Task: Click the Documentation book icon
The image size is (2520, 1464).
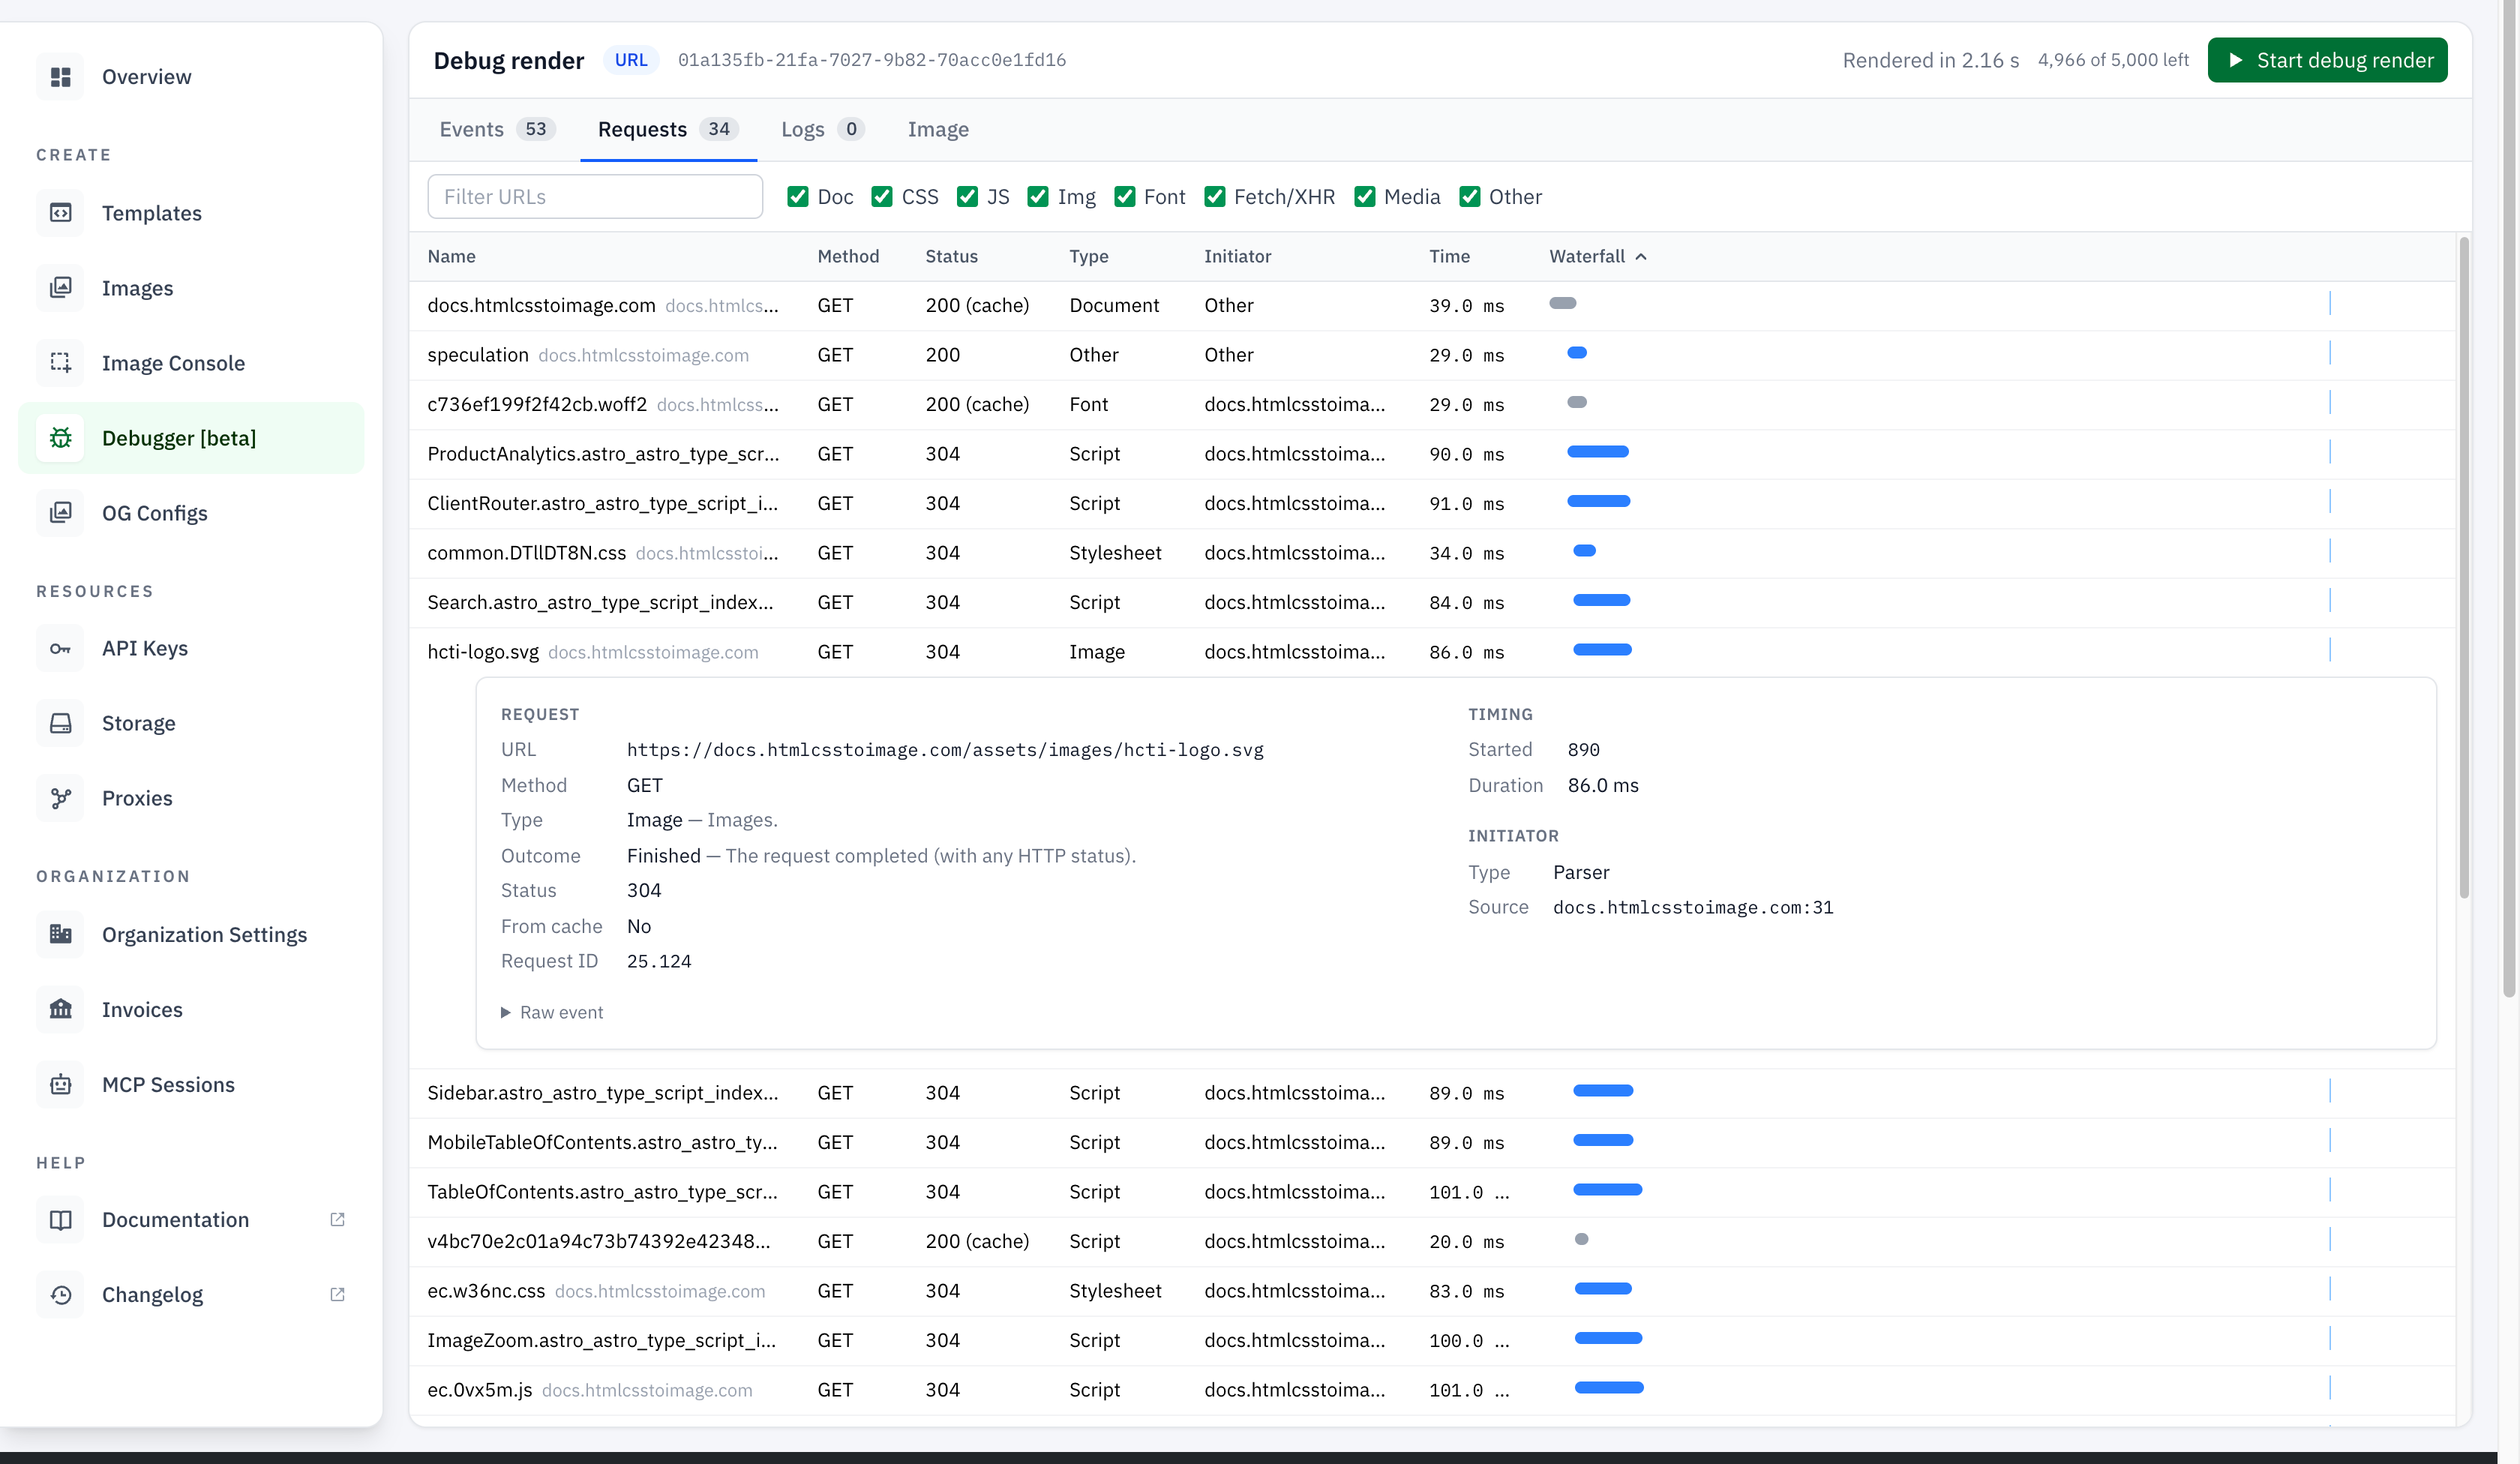Action: [x=61, y=1220]
